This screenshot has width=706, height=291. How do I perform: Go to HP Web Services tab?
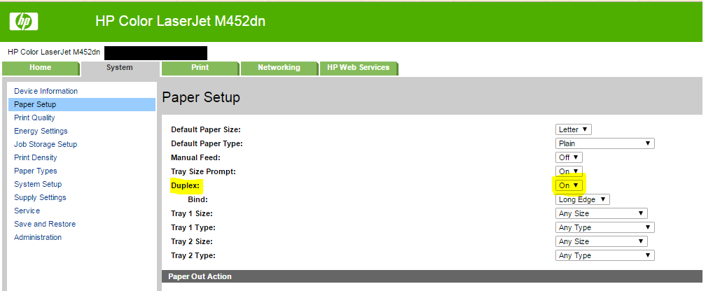[x=359, y=68]
